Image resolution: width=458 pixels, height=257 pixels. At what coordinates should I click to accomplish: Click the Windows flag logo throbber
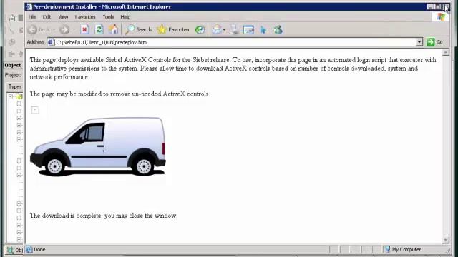coord(441,16)
